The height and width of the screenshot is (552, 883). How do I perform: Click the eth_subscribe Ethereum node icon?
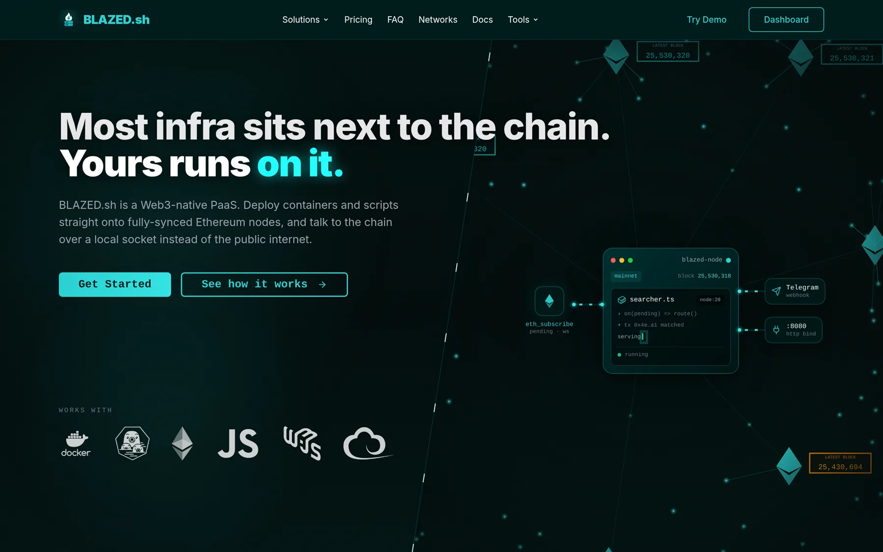[x=549, y=301]
